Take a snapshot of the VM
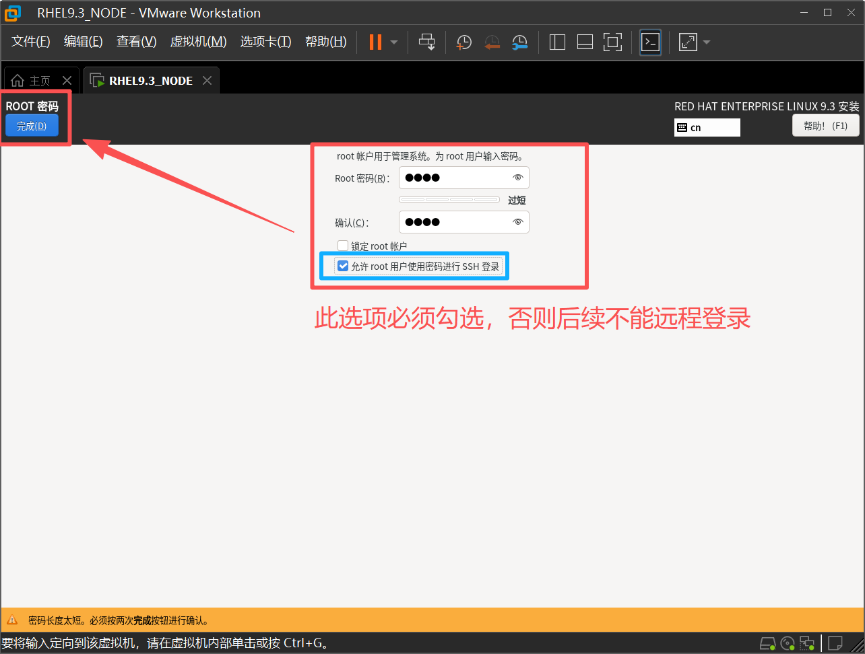This screenshot has width=865, height=654. click(x=464, y=42)
